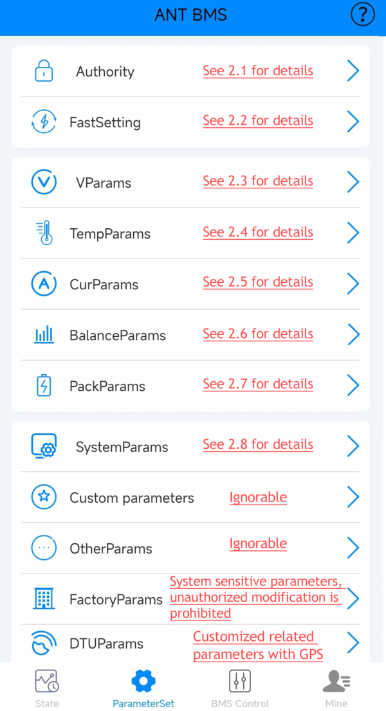Click the VParams voltage icon
Image resolution: width=386 pixels, height=711 pixels.
[x=43, y=181]
